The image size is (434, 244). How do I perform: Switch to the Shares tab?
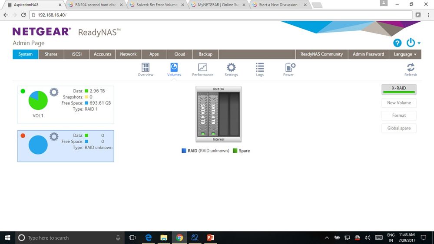click(x=51, y=54)
